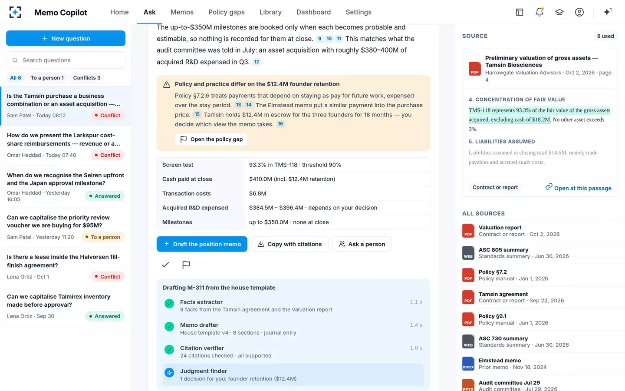
Task: Click the Acquired R&D expensed value
Action: pos(313,208)
